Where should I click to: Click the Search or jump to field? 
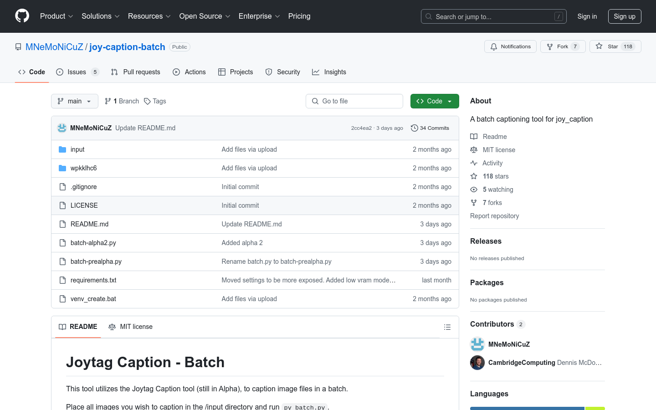click(494, 16)
